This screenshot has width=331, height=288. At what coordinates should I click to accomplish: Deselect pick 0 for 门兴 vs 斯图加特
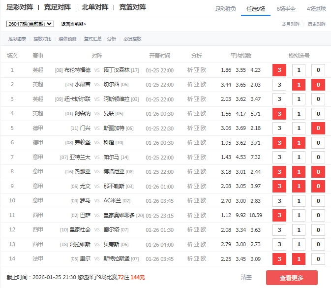click(x=318, y=128)
